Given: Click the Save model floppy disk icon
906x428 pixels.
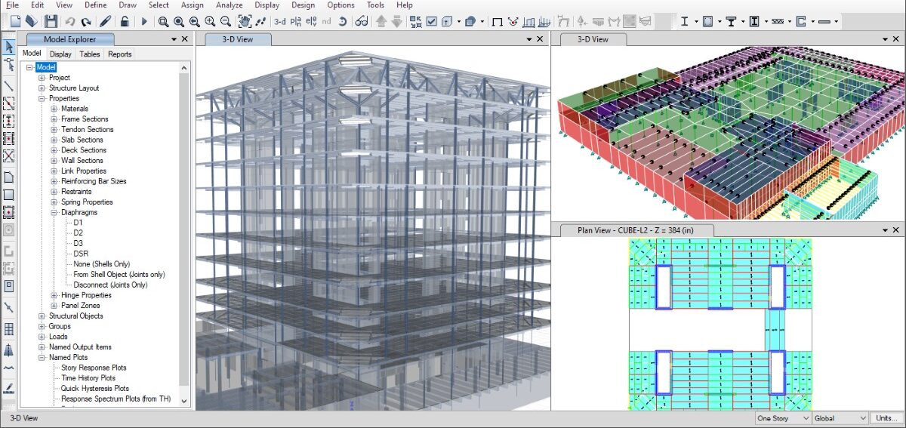Looking at the screenshot, I should (50, 21).
